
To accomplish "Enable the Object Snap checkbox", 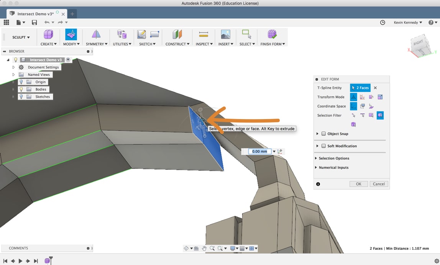I will 324,134.
